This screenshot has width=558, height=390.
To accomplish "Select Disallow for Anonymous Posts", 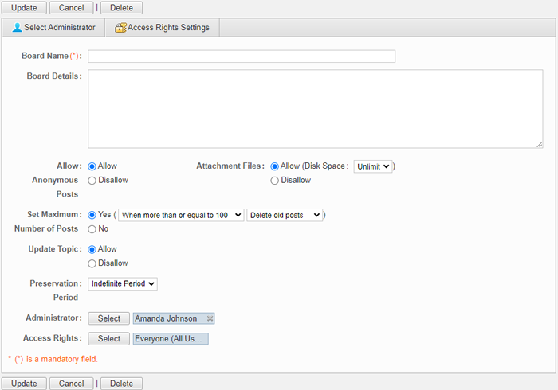I will pos(92,181).
